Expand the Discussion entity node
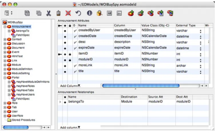The width and height of the screenshot is (215, 133). [x=5, y=44]
